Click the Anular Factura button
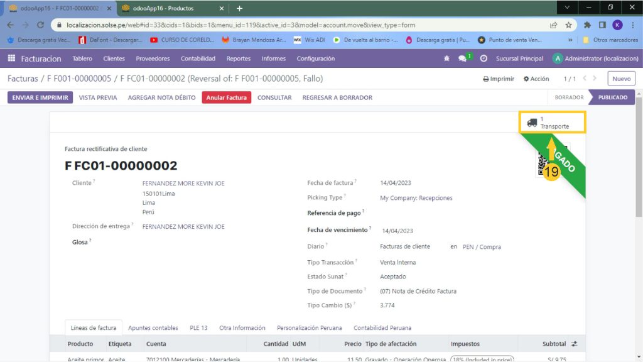 click(226, 97)
